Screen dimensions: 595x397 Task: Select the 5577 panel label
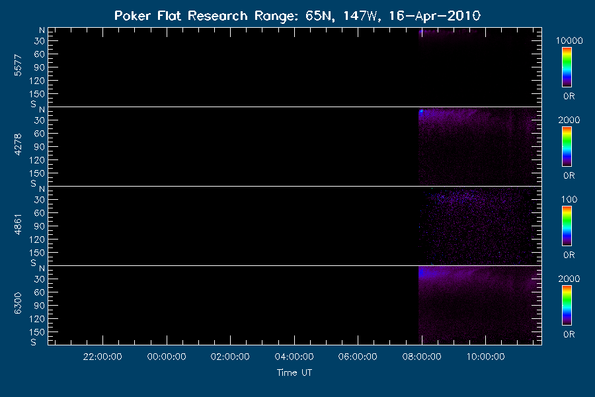[x=18, y=66]
